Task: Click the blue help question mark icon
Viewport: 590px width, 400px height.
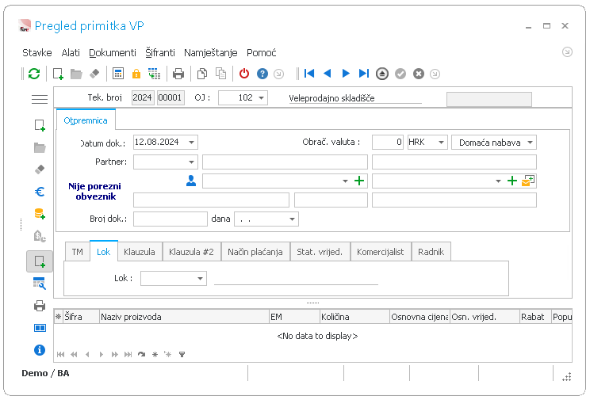Action: pos(262,74)
